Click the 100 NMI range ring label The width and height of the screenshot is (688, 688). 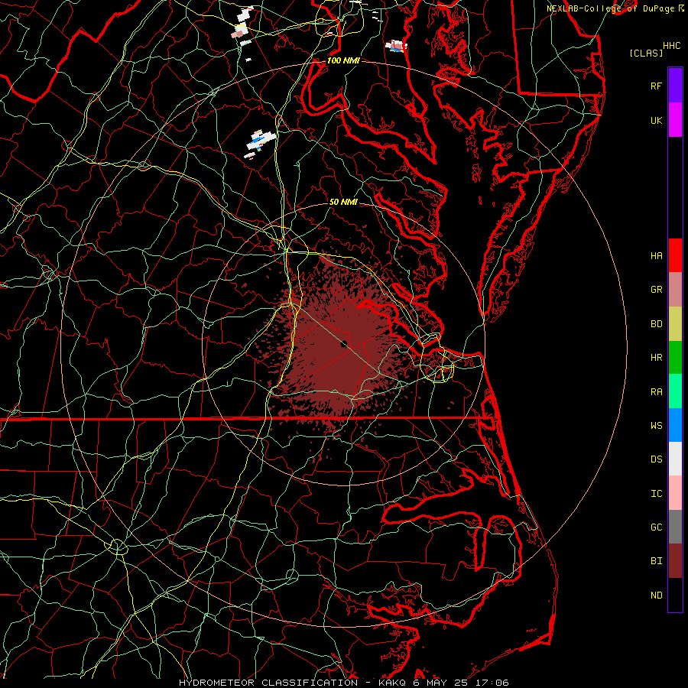point(343,60)
